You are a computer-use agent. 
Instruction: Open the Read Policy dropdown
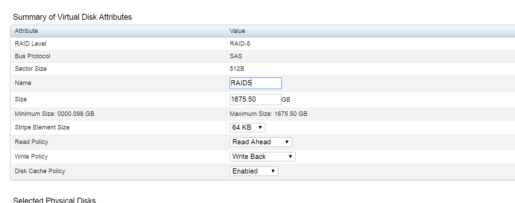tap(260, 142)
